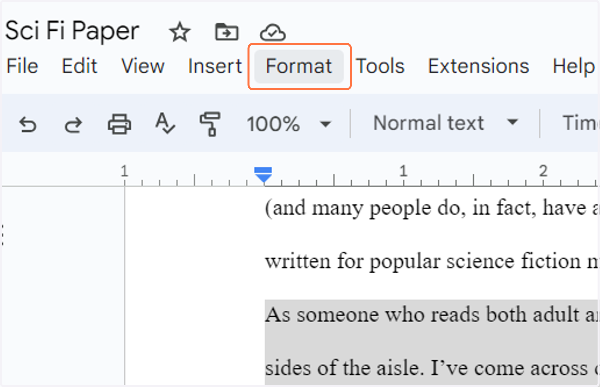The image size is (600, 387).
Task: Click the blue indent marker on ruler
Action: tap(263, 175)
